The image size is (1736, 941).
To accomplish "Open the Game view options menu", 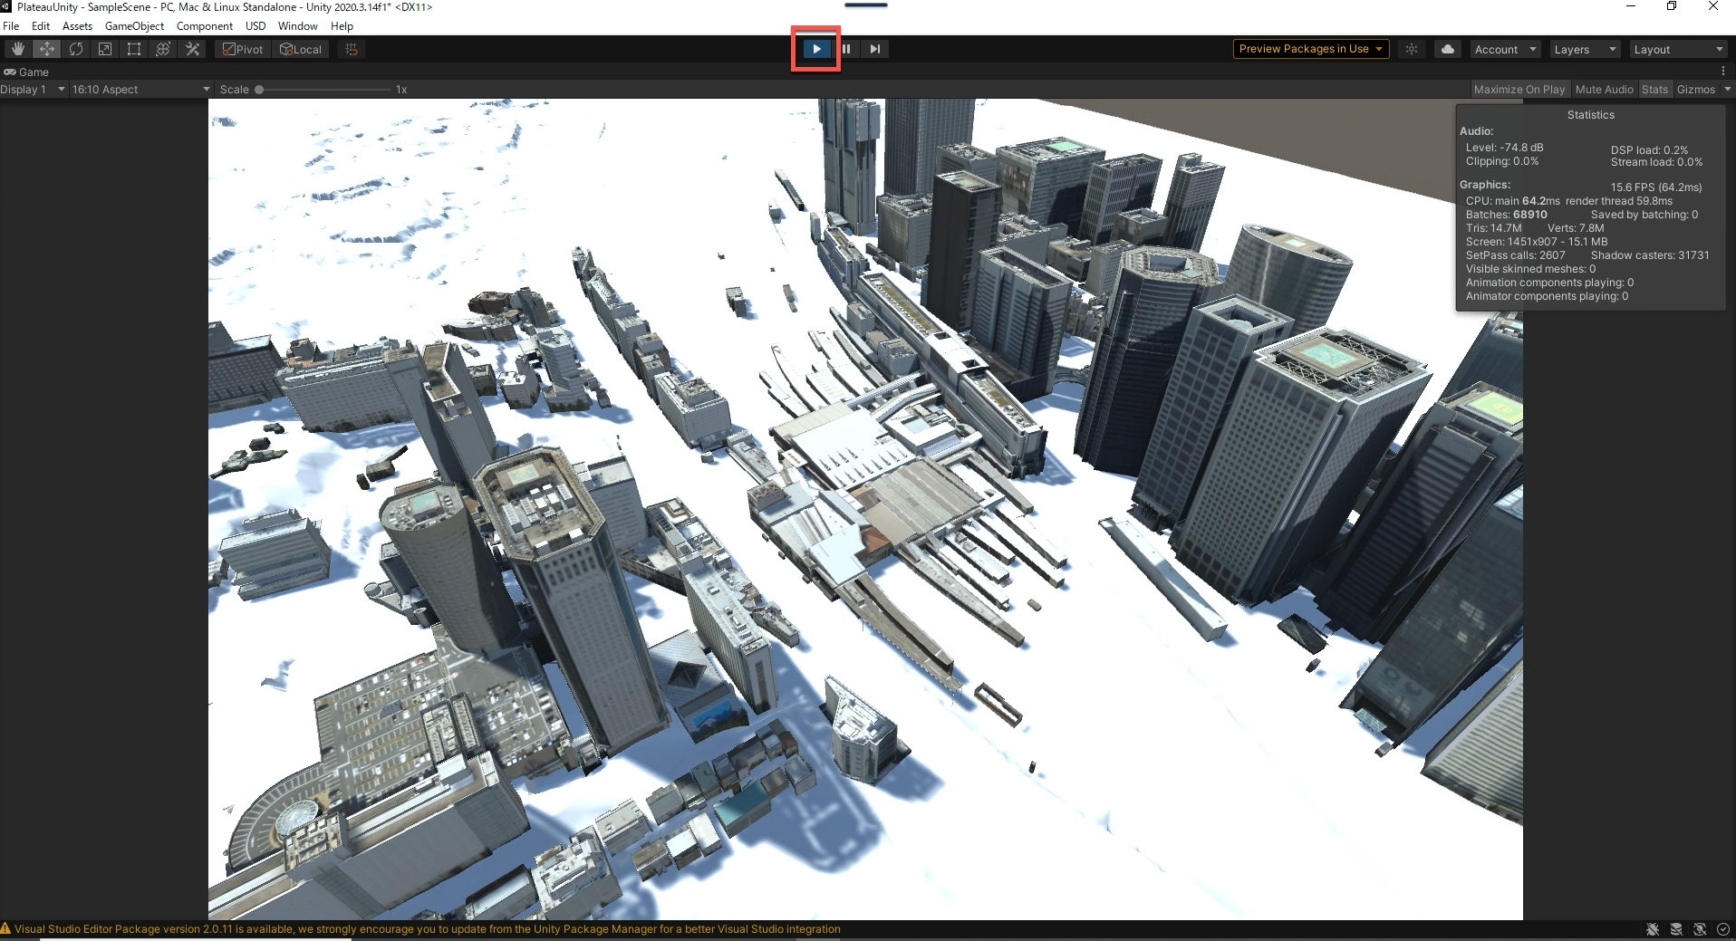I will point(1723,72).
